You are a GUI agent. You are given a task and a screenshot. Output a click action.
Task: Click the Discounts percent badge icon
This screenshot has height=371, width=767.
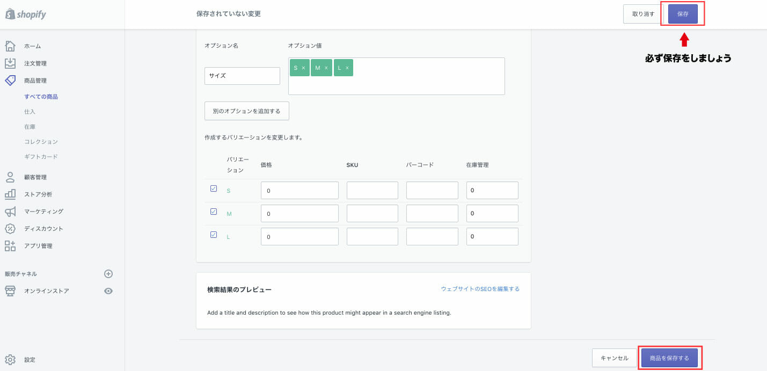pyautogui.click(x=10, y=229)
